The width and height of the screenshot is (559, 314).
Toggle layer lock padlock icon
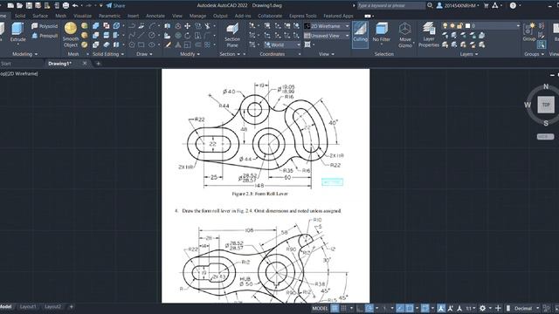coord(460,25)
